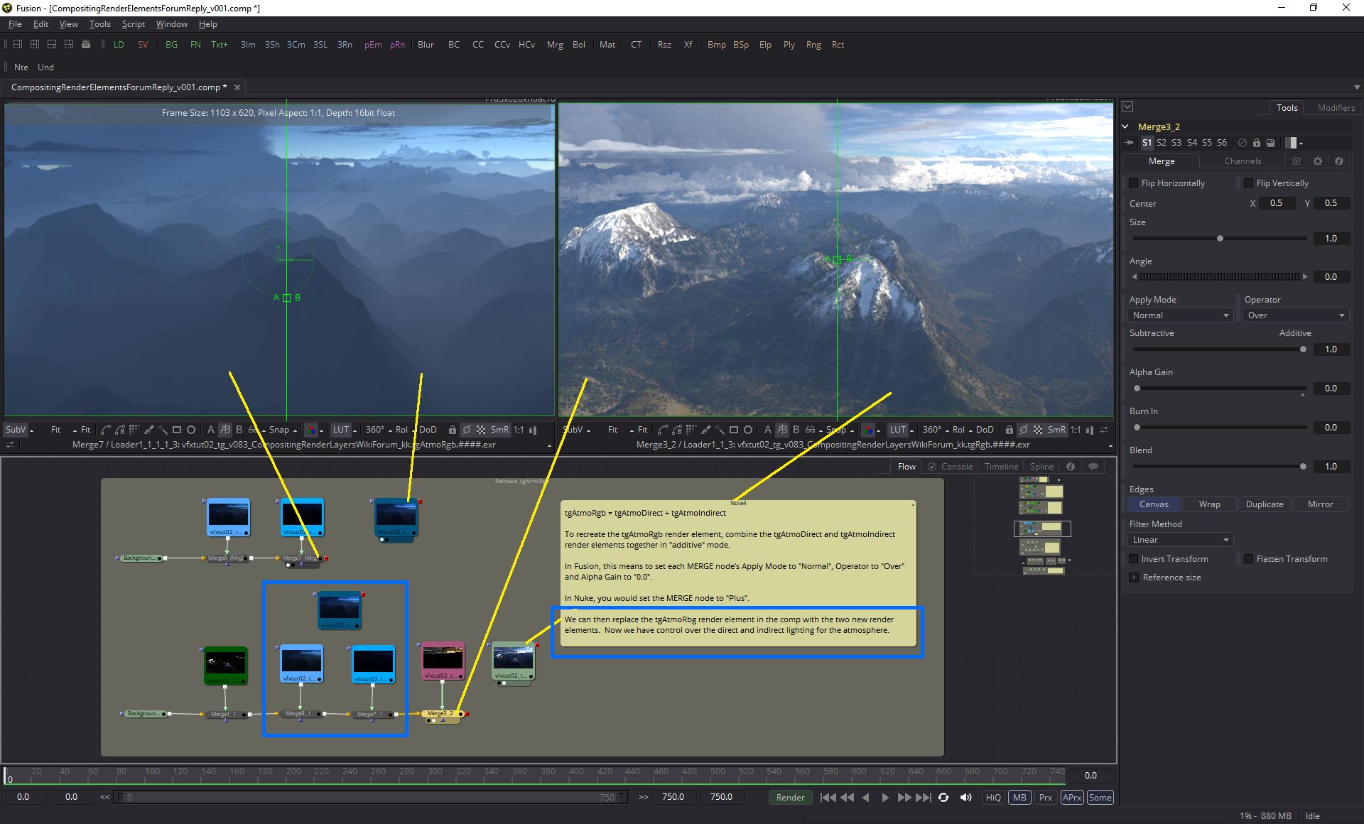1364x824 pixels.
Task: Open the File menu
Action: coord(15,24)
